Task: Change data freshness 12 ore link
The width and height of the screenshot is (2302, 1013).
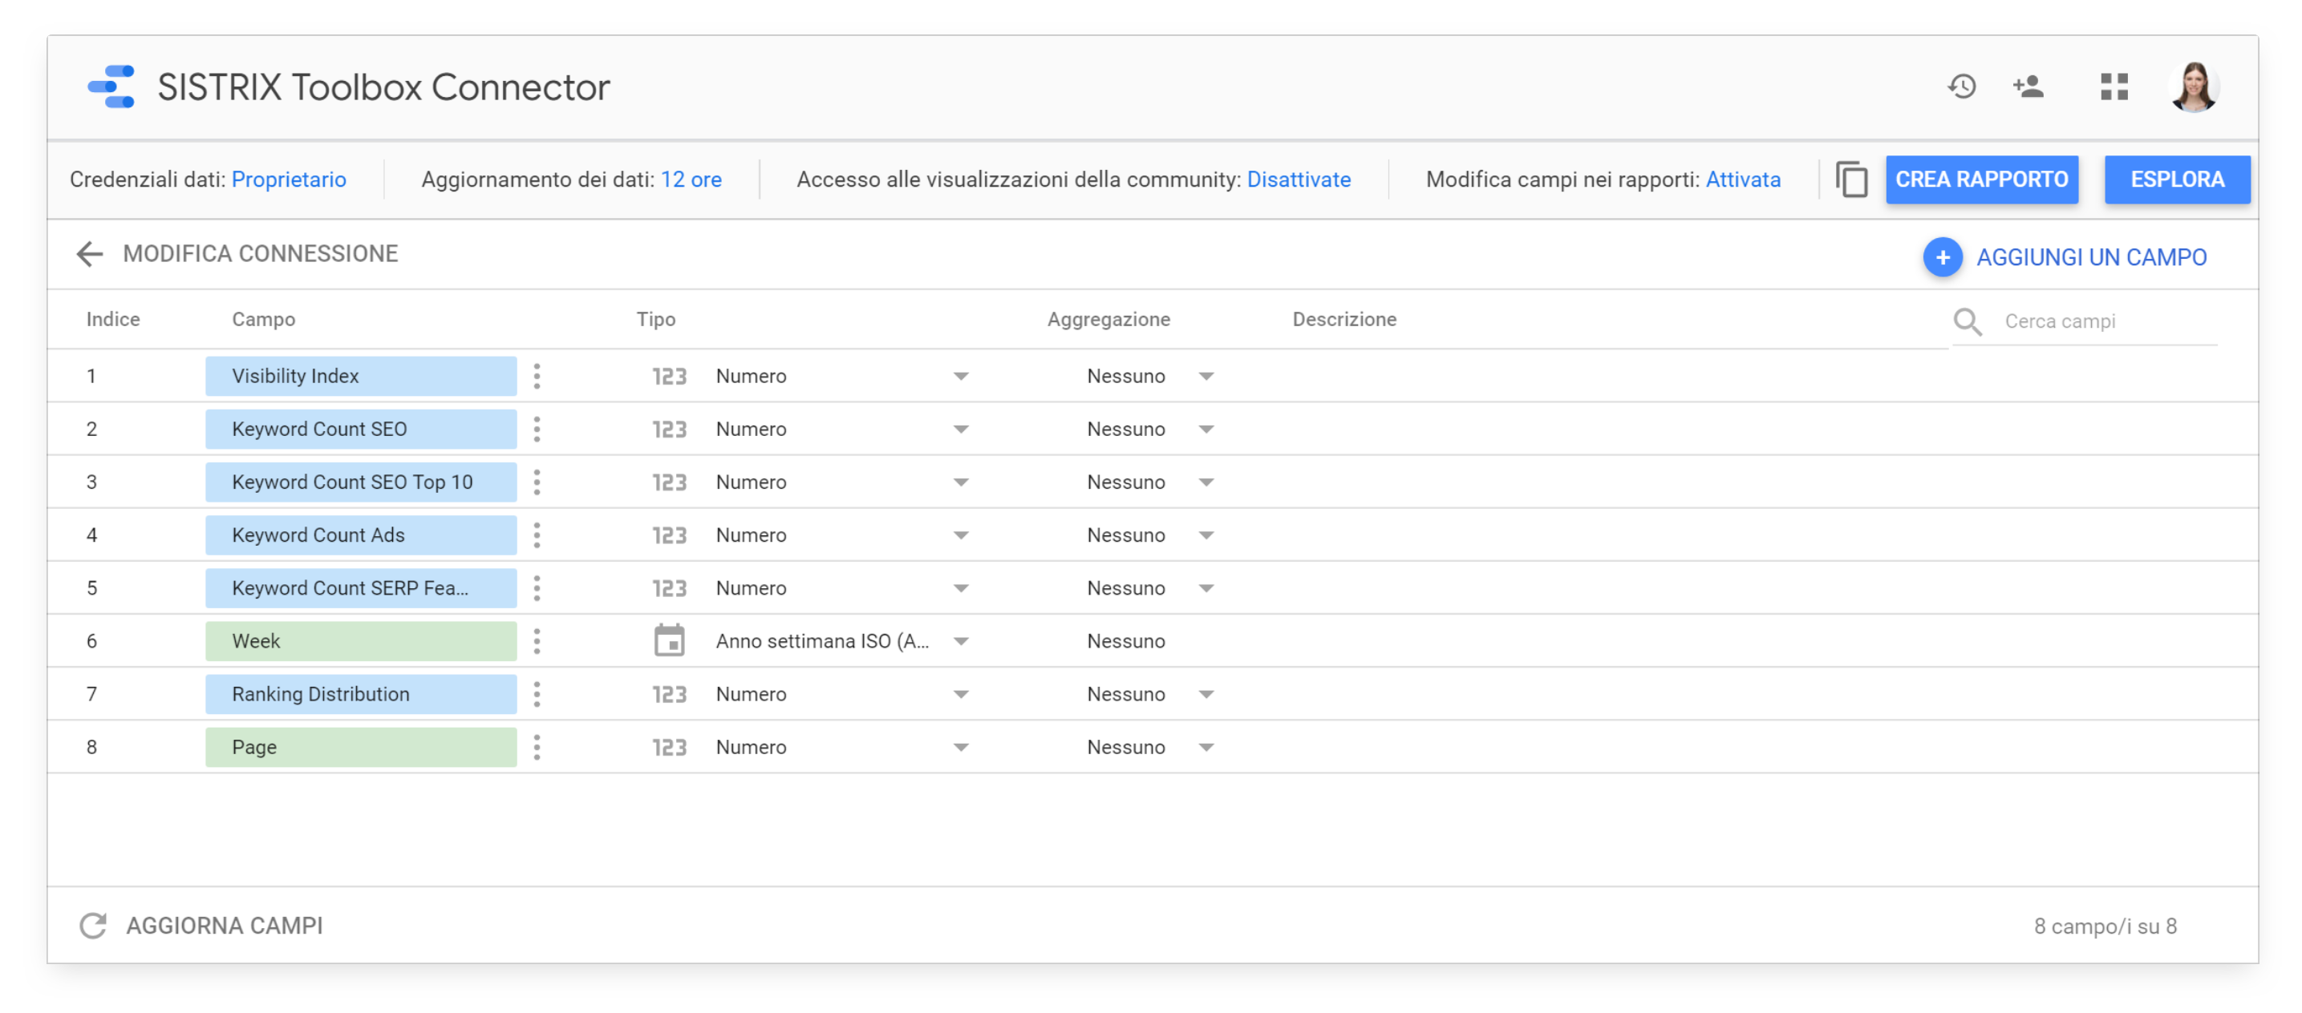Action: point(691,180)
